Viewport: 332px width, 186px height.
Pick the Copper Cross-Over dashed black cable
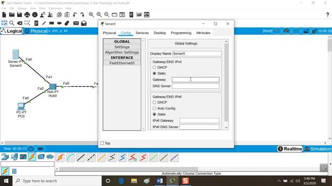tap(91, 158)
